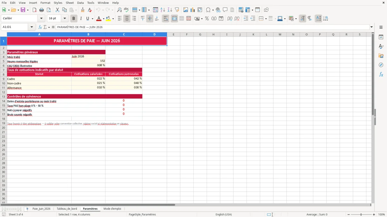Click the 100% zoom level
This screenshot has height=217, width=387.
pos(381,214)
